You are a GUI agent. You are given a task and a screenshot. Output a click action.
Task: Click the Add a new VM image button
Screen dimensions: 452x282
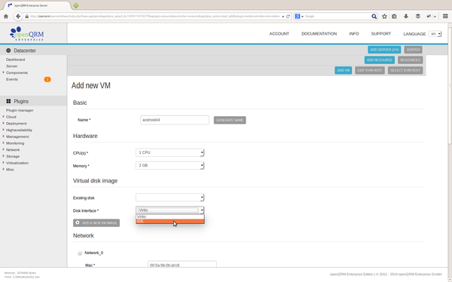click(x=96, y=223)
